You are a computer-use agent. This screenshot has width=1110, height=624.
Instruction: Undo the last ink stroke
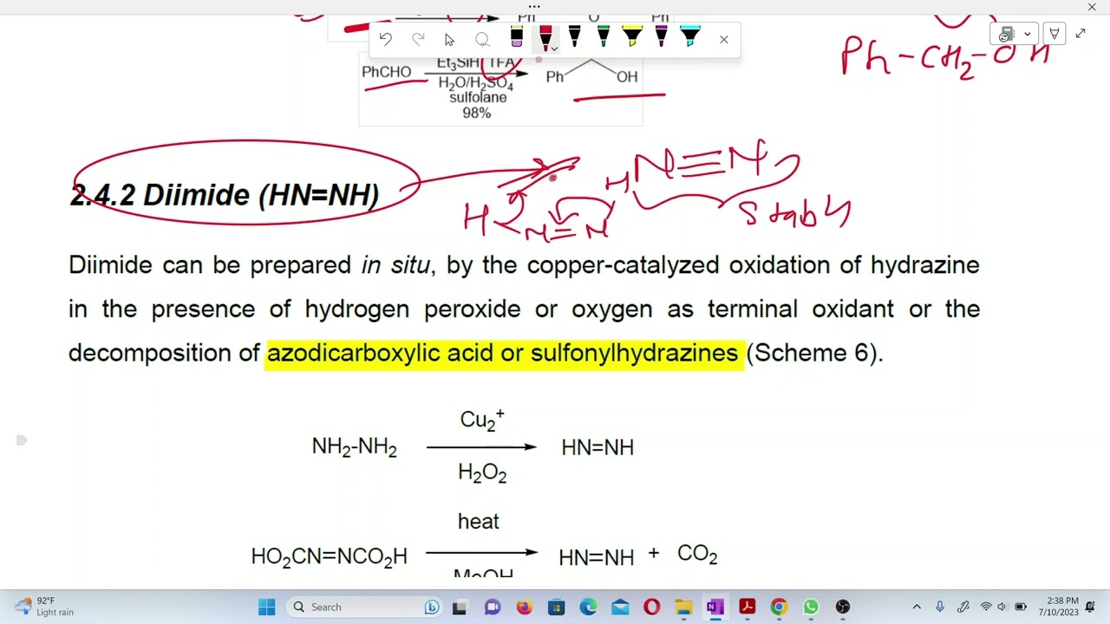[x=386, y=39]
